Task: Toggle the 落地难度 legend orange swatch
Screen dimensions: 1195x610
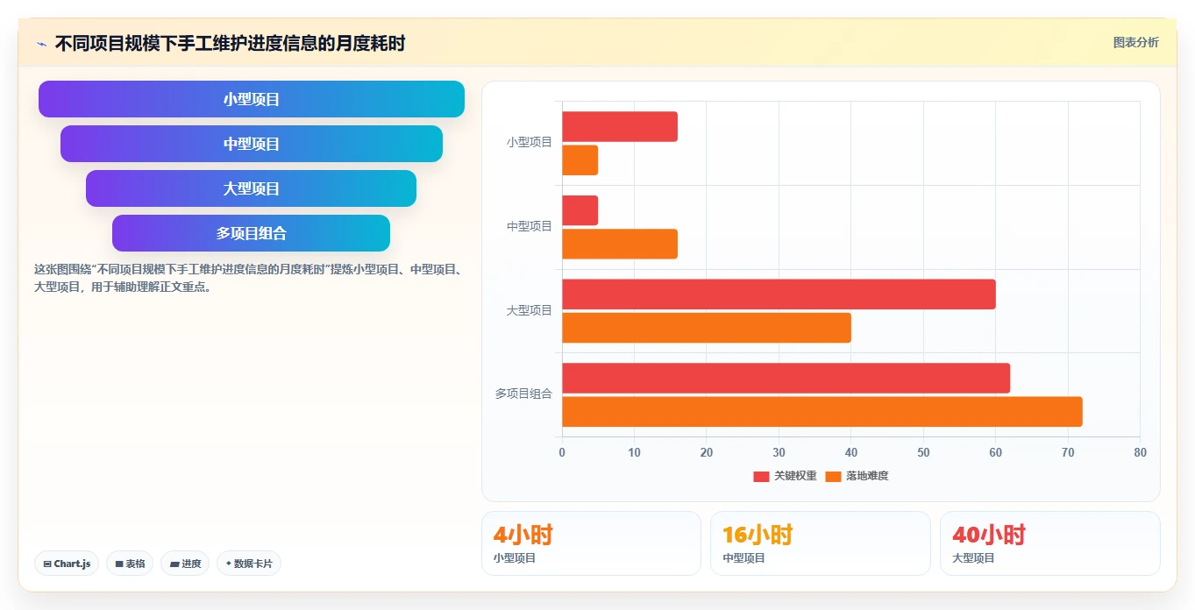Action: pos(833,476)
